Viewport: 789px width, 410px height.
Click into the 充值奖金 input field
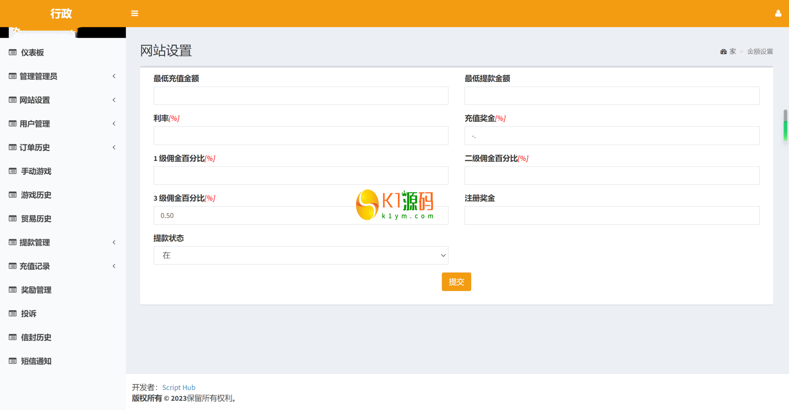coord(612,136)
